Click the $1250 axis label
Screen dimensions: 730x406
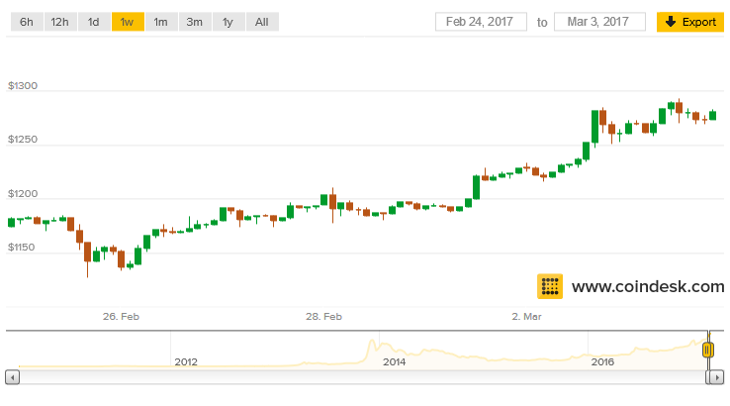(x=23, y=140)
